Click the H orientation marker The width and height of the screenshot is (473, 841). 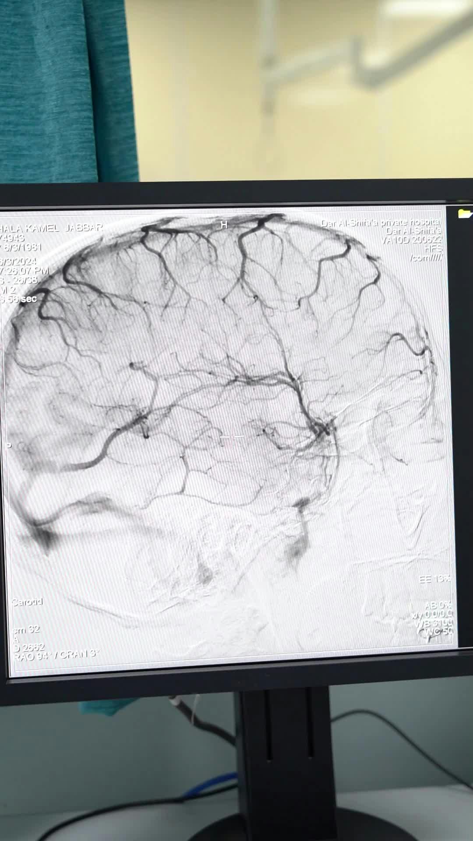click(x=224, y=225)
